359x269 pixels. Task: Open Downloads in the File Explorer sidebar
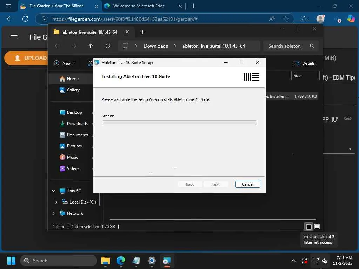click(74, 124)
